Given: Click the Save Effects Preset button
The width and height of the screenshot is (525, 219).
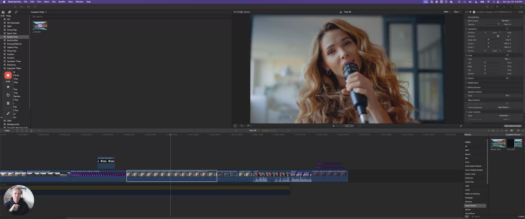Looking at the screenshot, I should click(513, 126).
